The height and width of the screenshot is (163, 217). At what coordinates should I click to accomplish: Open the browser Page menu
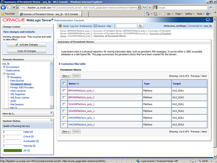[x=179, y=14]
